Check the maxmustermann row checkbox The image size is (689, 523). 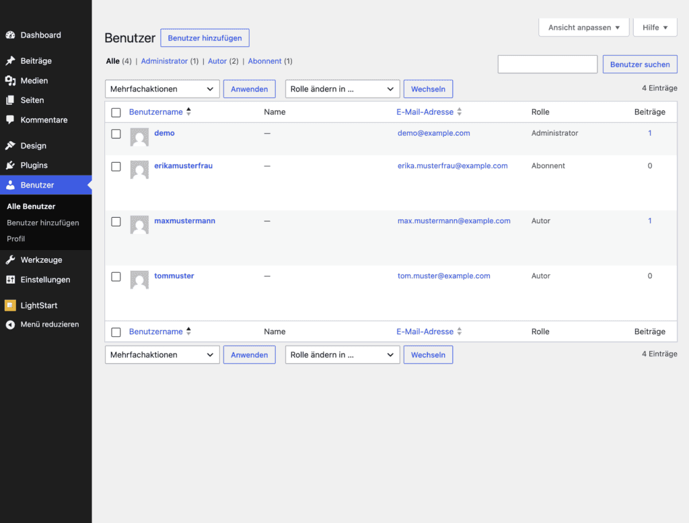(116, 221)
